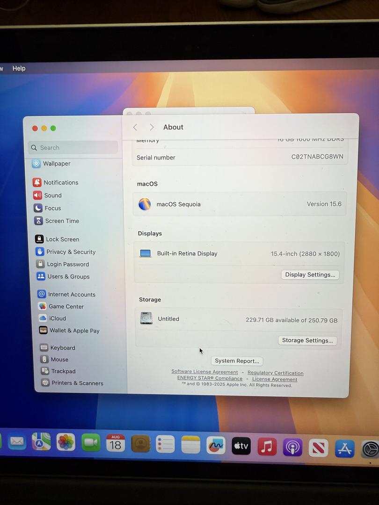
Task: Select iCloud in the sidebar
Action: pyautogui.click(x=52, y=318)
